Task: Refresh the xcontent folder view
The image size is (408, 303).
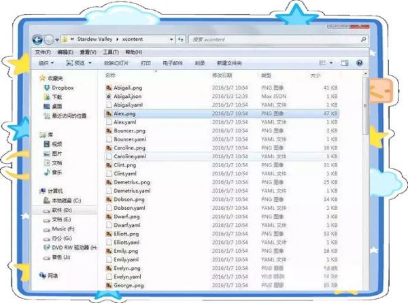Action: point(180,39)
